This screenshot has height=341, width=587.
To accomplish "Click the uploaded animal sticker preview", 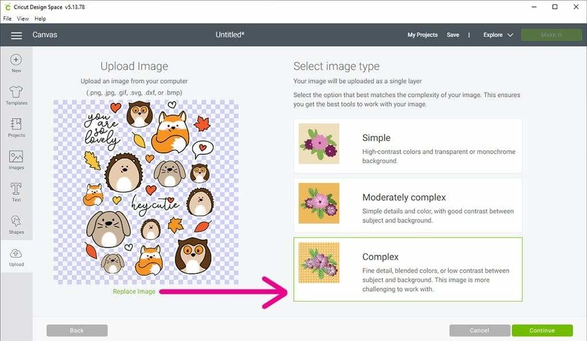I will point(146,192).
